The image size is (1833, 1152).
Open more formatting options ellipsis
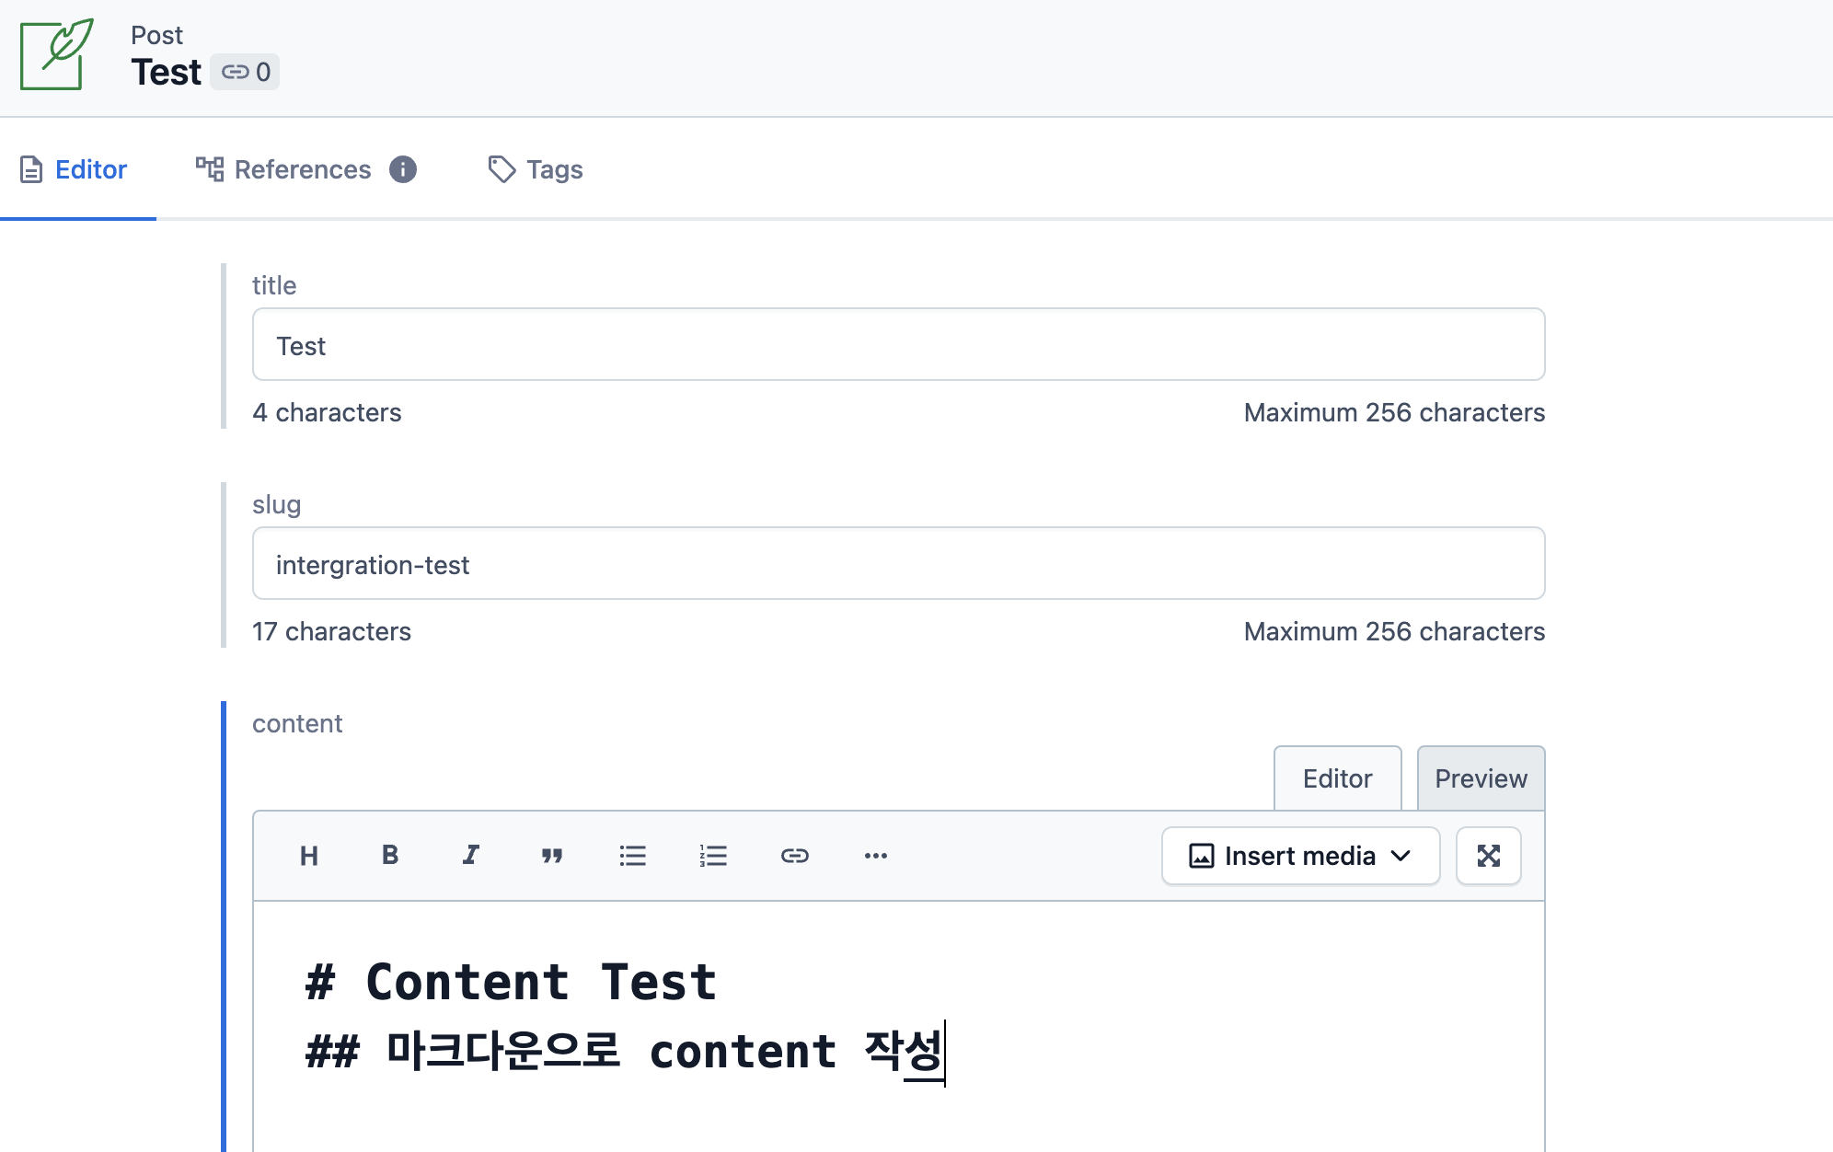(875, 856)
